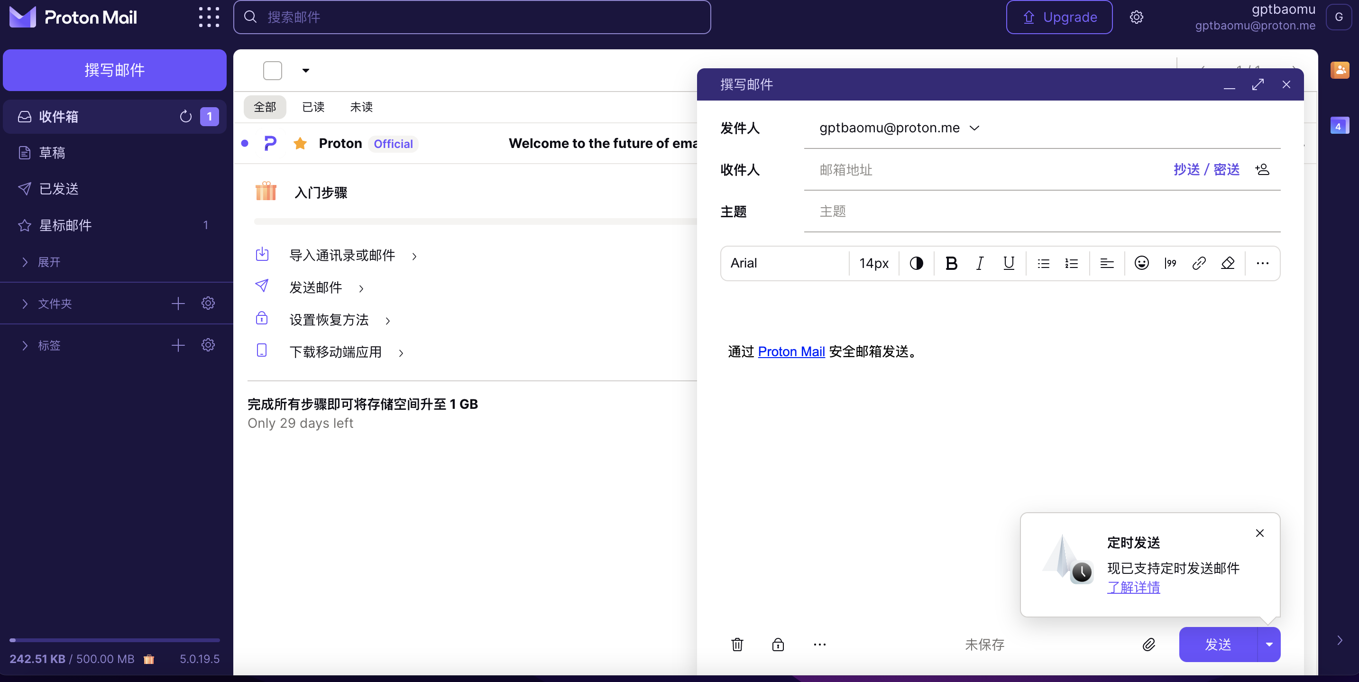Screen dimensions: 1359x682
Task: Open 导入通讯录或邮件 step
Action: point(342,256)
